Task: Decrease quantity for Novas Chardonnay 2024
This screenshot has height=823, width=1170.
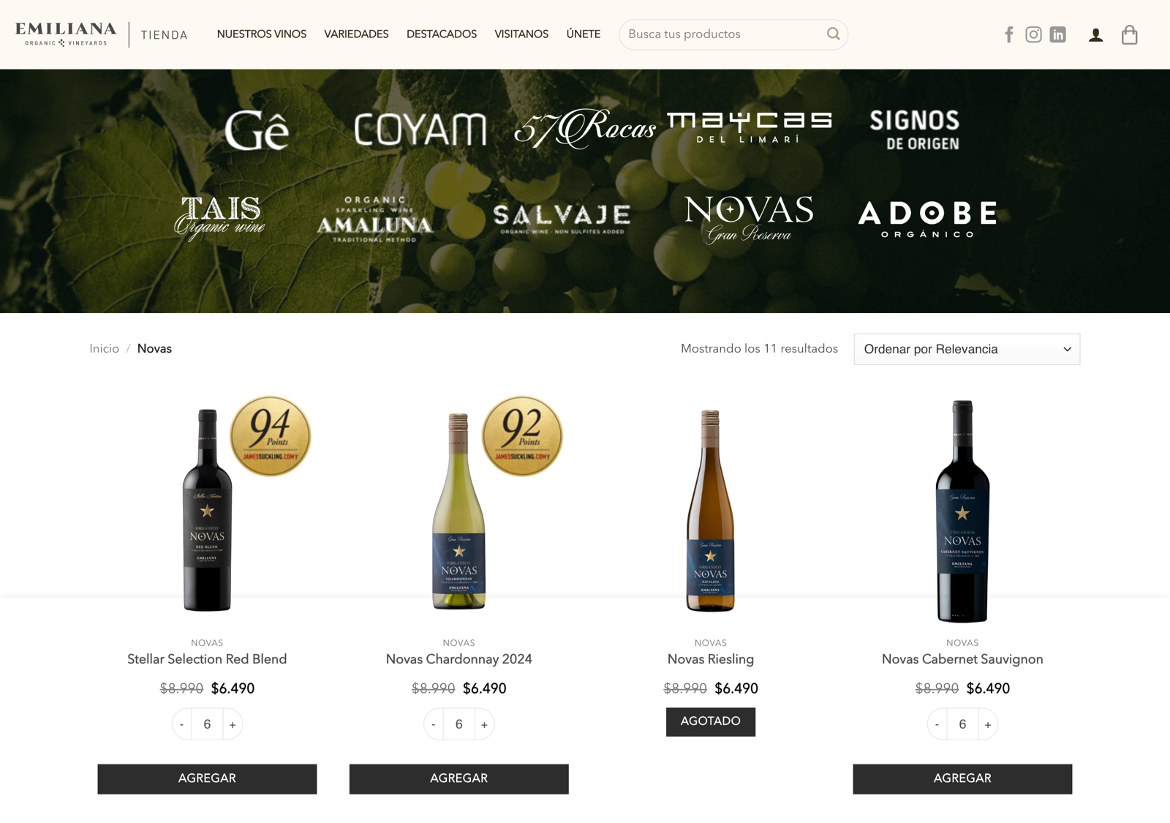Action: point(434,724)
